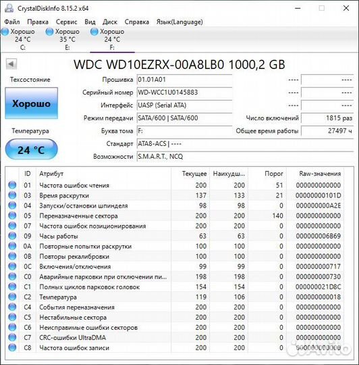Click blue status dot in row 04
The image size is (359, 365).
coord(12,205)
